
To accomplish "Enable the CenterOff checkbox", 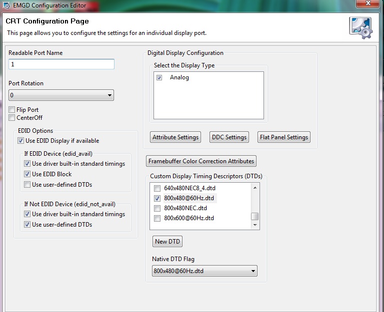I will coord(12,118).
